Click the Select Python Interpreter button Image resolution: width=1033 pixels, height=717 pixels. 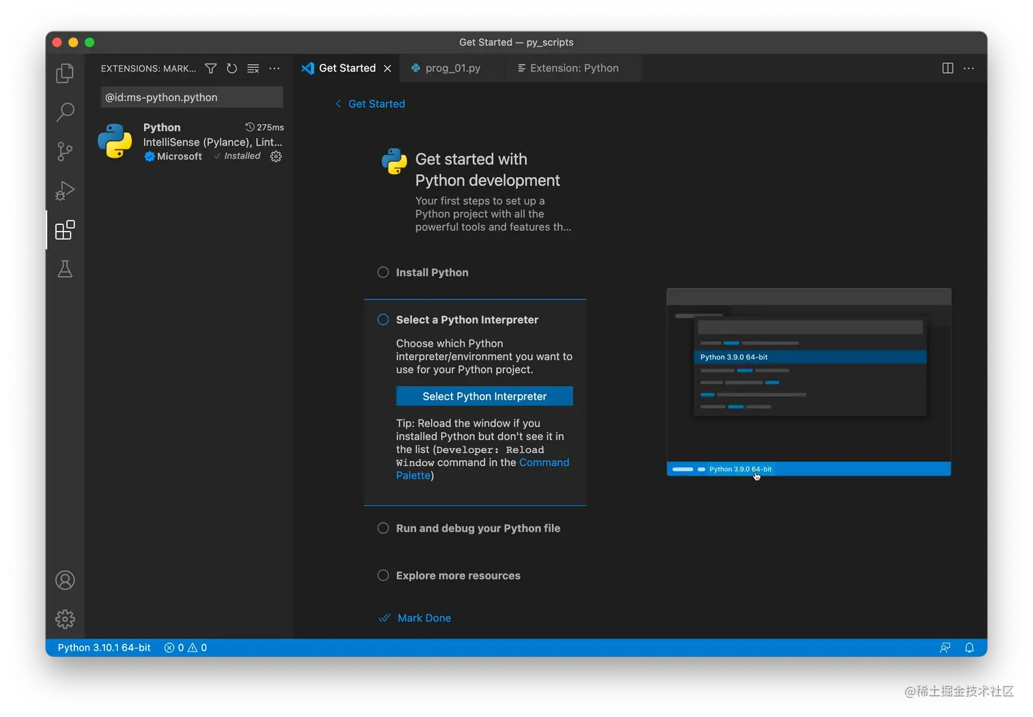click(484, 396)
